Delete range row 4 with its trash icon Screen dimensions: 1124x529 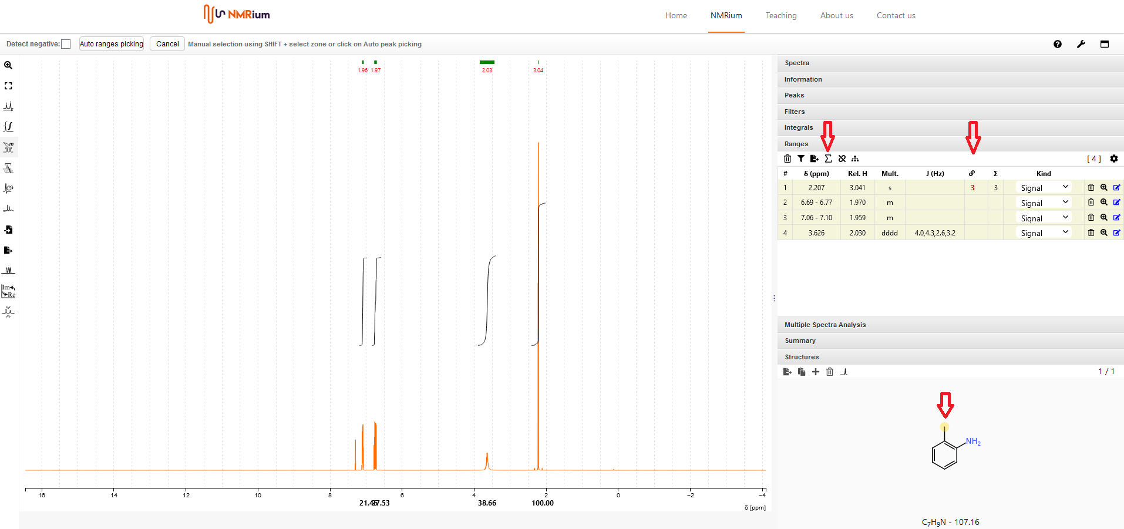point(1091,233)
